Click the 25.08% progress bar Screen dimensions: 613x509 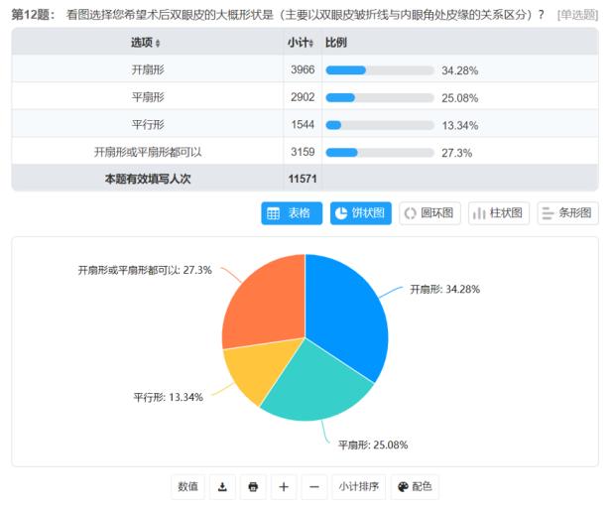click(380, 98)
